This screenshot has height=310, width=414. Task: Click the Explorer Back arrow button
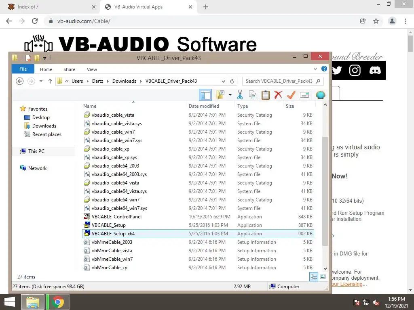[x=19, y=81]
